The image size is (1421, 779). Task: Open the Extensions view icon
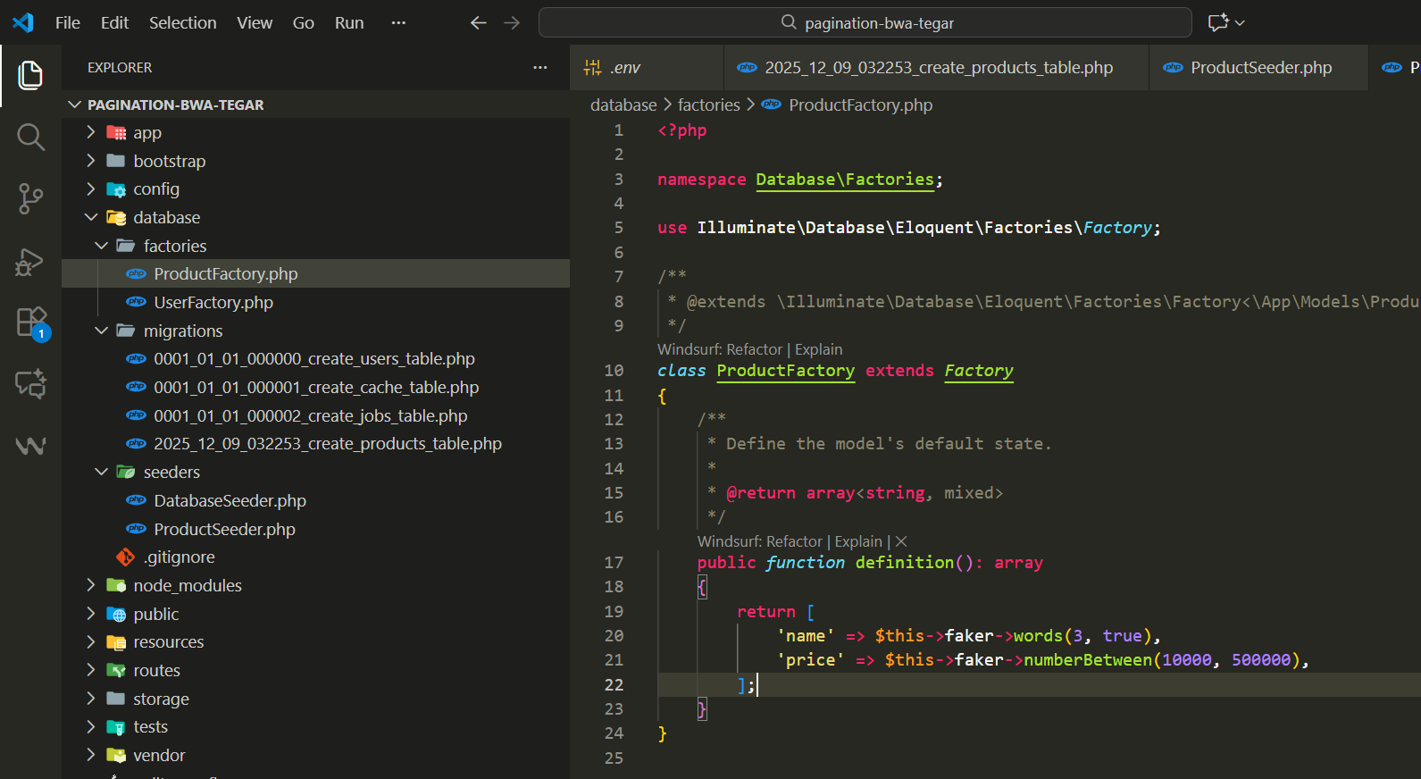[x=30, y=322]
